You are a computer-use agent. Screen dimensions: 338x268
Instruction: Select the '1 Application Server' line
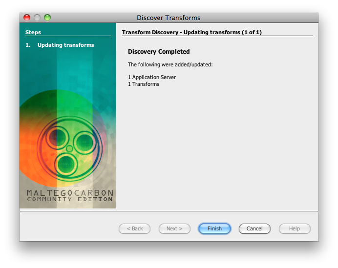152,77
